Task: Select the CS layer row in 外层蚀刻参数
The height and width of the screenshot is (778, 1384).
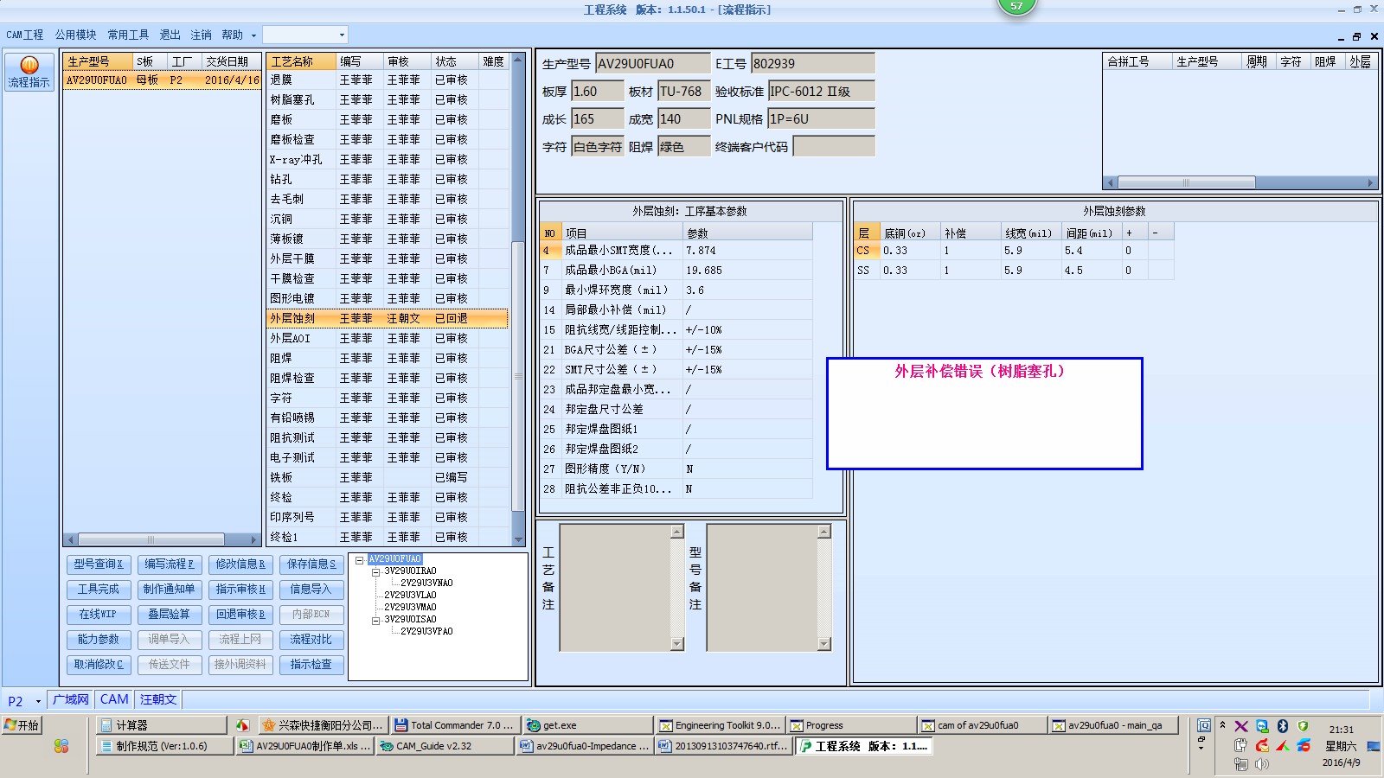Action: tap(1014, 251)
